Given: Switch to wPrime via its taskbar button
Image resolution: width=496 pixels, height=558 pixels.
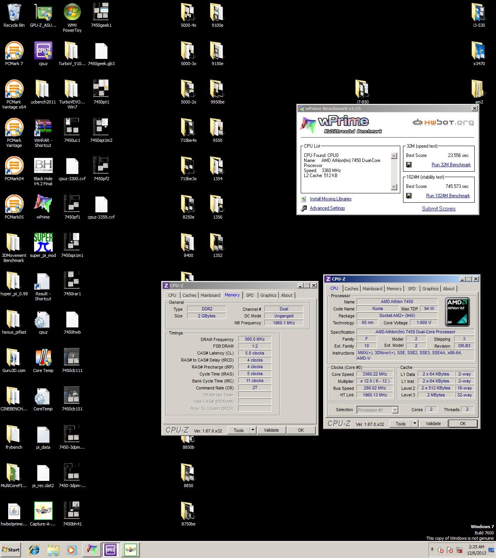Looking at the screenshot, I should pyautogui.click(x=91, y=549).
